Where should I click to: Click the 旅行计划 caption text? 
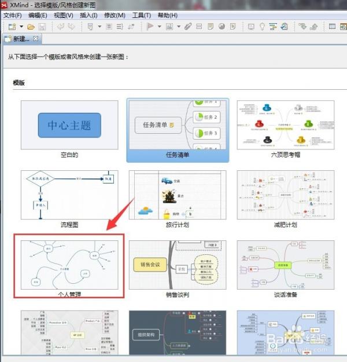pyautogui.click(x=178, y=225)
